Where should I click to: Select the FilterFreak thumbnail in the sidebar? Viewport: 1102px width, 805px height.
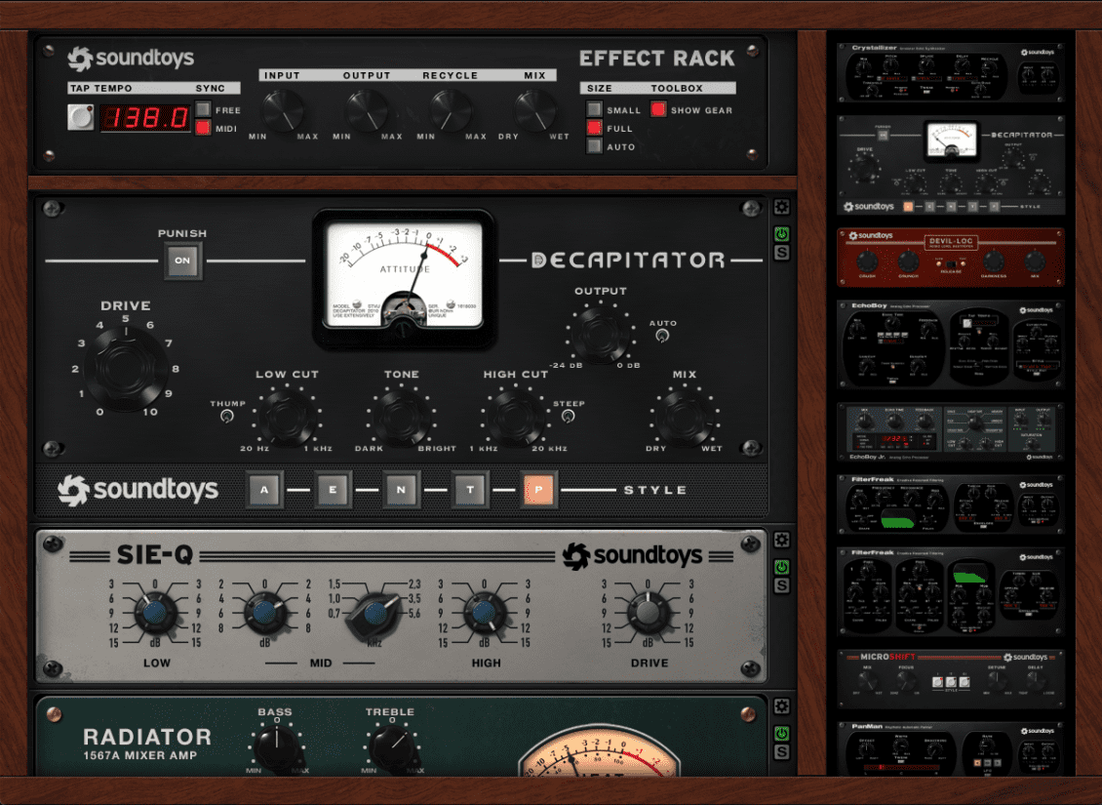pos(951,503)
